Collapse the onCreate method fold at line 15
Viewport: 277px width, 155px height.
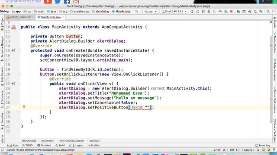pos(19,51)
